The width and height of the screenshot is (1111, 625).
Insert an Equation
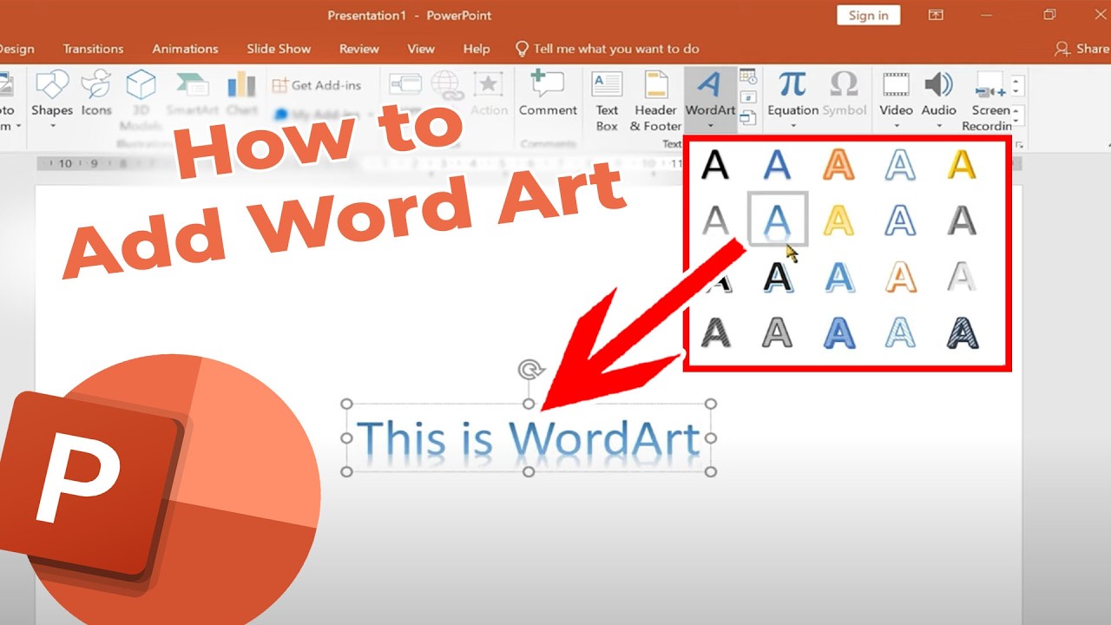(792, 94)
